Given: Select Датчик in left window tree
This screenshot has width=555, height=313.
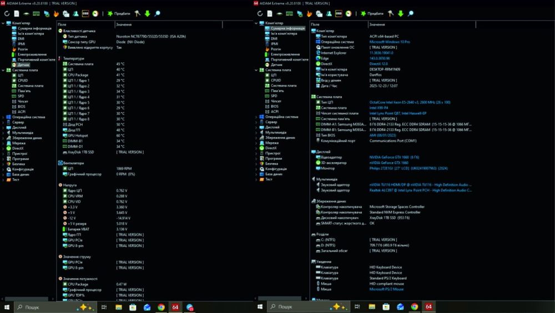Looking at the screenshot, I should click(x=21, y=65).
